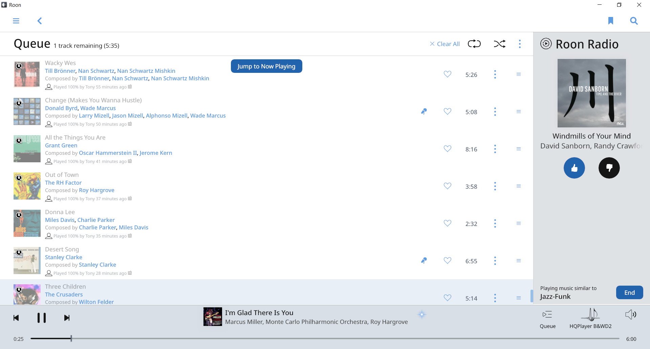Click the Donna Lee album thumbnail
This screenshot has height=349, width=650.
tap(27, 223)
